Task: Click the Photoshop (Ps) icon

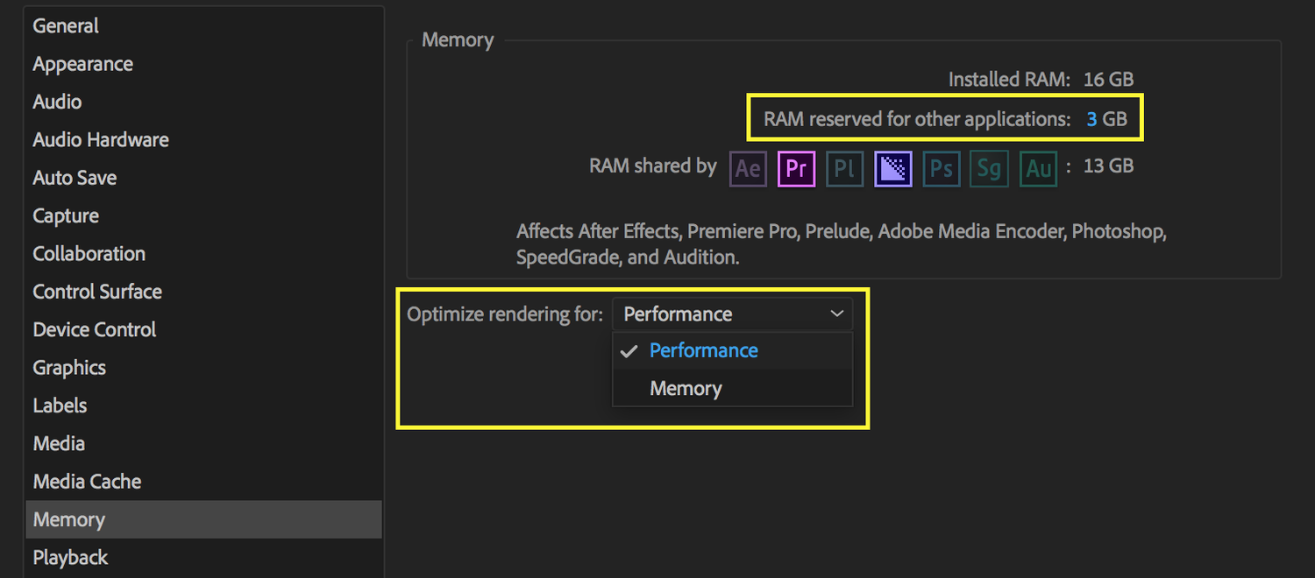Action: [x=942, y=169]
